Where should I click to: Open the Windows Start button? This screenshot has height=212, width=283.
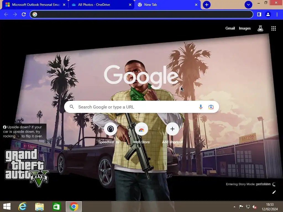click(7, 206)
